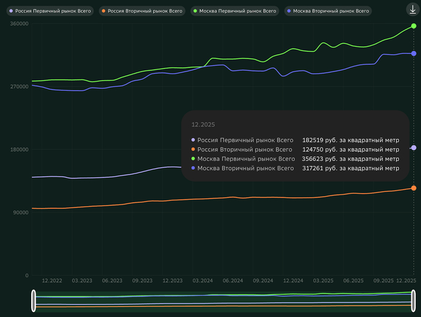Image resolution: width=421 pixels, height=317 pixels.
Task: Click the blue Moscow secondary market endpoint marker
Action: coord(414,54)
